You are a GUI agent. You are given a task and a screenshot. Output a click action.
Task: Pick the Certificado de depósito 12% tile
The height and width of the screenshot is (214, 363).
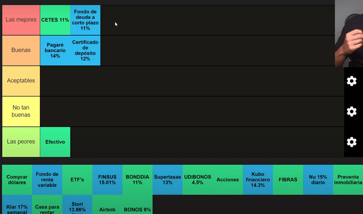(85, 51)
